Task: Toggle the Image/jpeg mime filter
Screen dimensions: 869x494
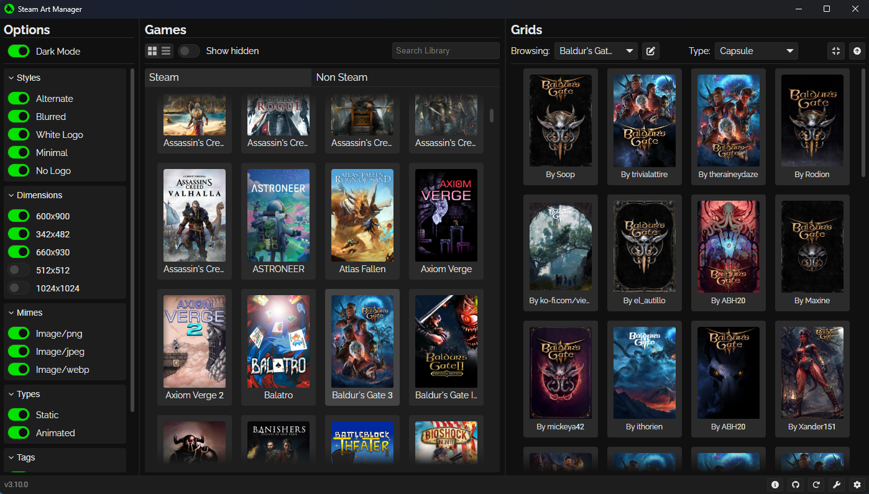Action: click(19, 352)
